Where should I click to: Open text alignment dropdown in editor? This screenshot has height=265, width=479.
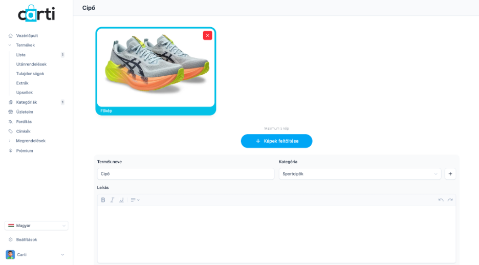[135, 200]
